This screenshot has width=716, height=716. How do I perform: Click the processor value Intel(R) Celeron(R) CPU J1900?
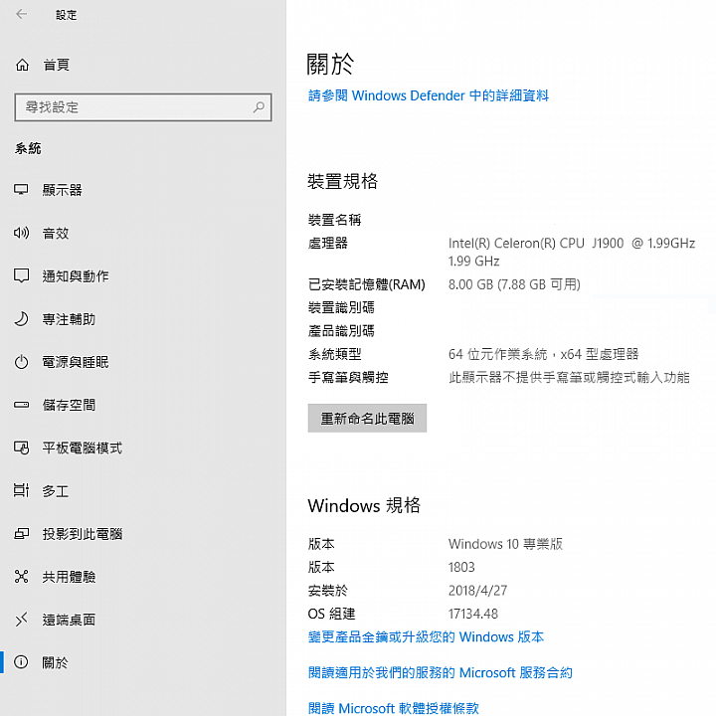tap(572, 252)
